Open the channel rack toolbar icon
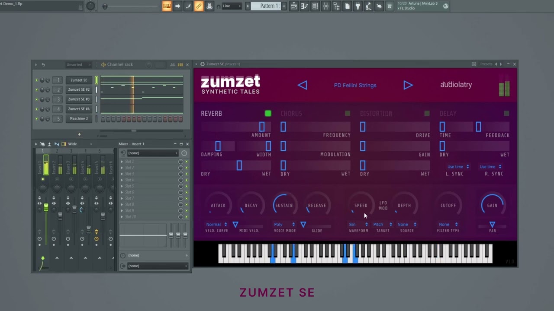The height and width of the screenshot is (311, 554). click(315, 6)
